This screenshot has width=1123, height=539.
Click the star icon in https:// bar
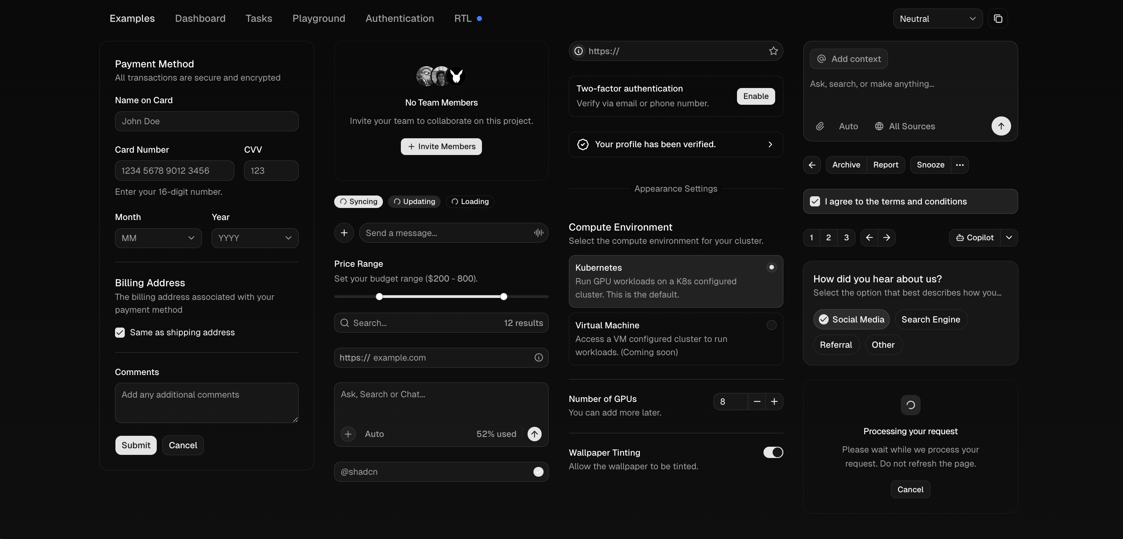pyautogui.click(x=773, y=51)
